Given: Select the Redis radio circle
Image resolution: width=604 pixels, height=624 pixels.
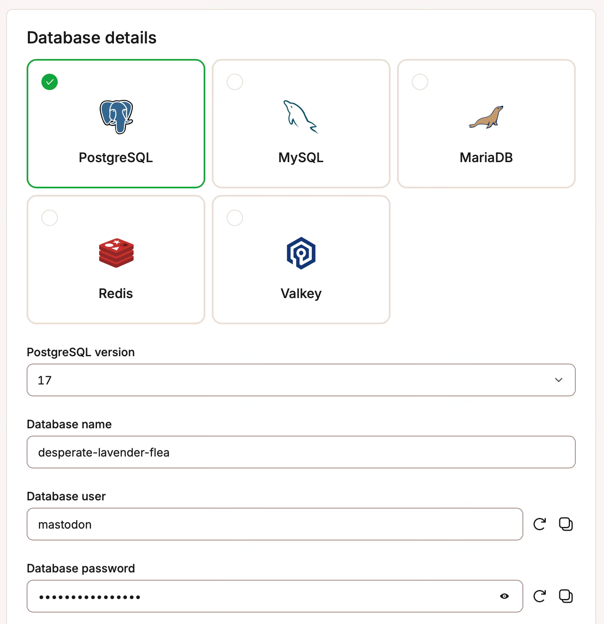Looking at the screenshot, I should [x=50, y=218].
